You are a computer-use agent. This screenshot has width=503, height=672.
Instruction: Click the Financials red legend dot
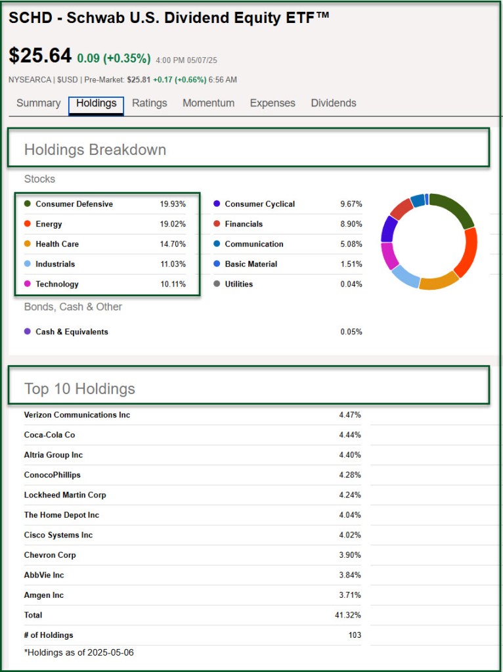[217, 224]
